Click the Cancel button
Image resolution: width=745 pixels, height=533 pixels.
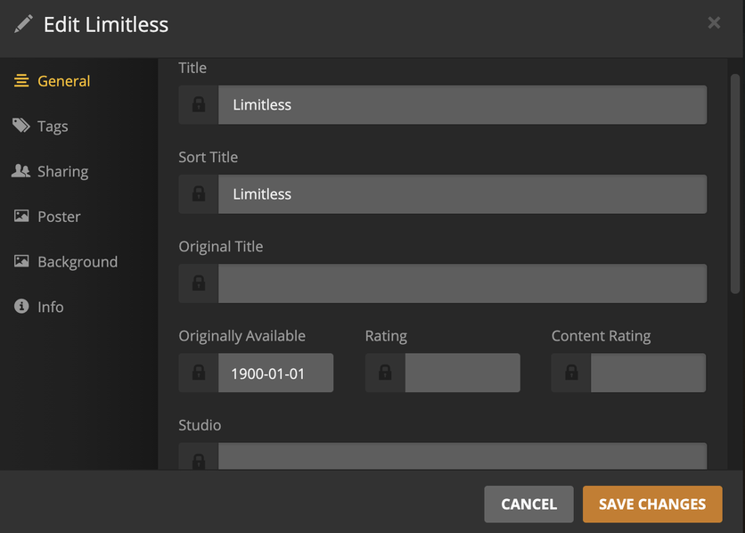(x=528, y=504)
